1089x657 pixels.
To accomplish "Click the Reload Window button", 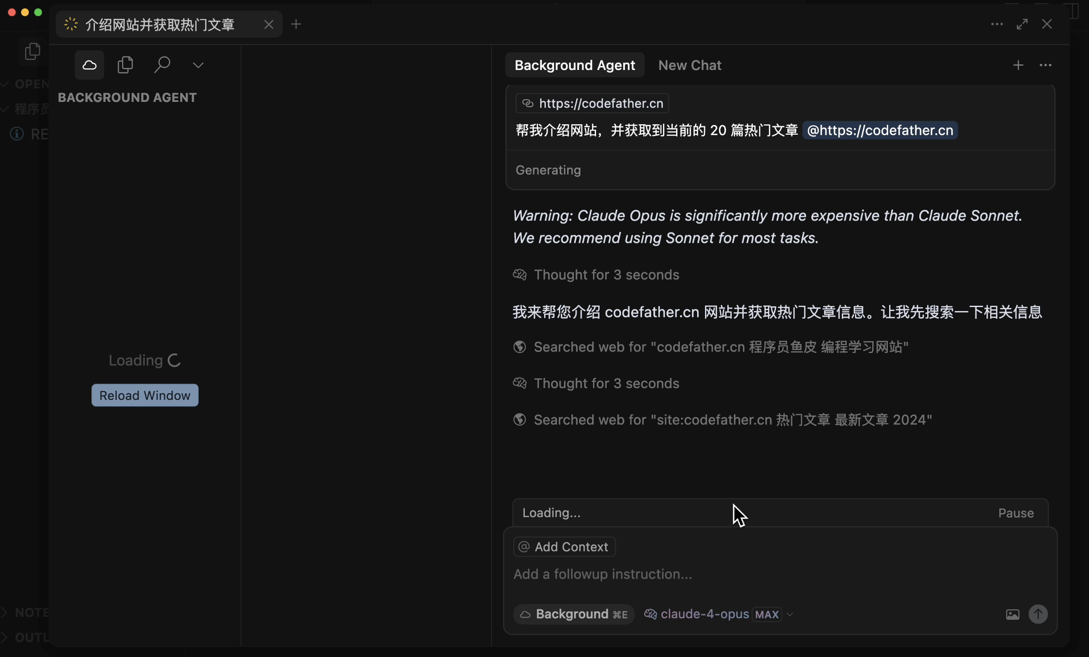I will 145,395.
